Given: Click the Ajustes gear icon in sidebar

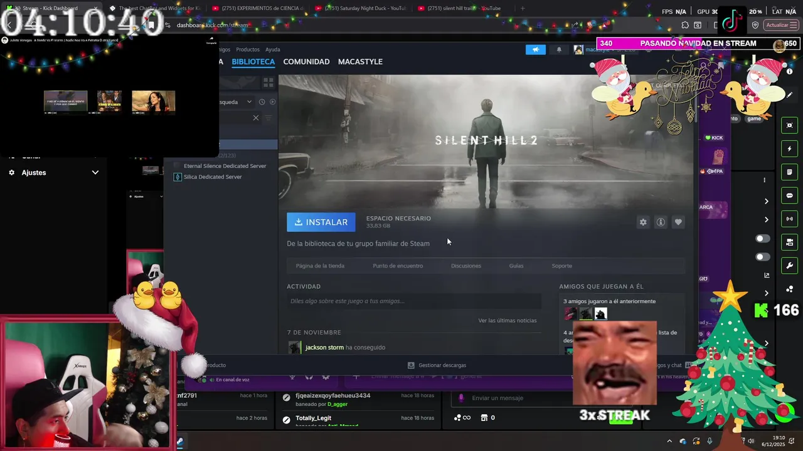Looking at the screenshot, I should pos(11,172).
